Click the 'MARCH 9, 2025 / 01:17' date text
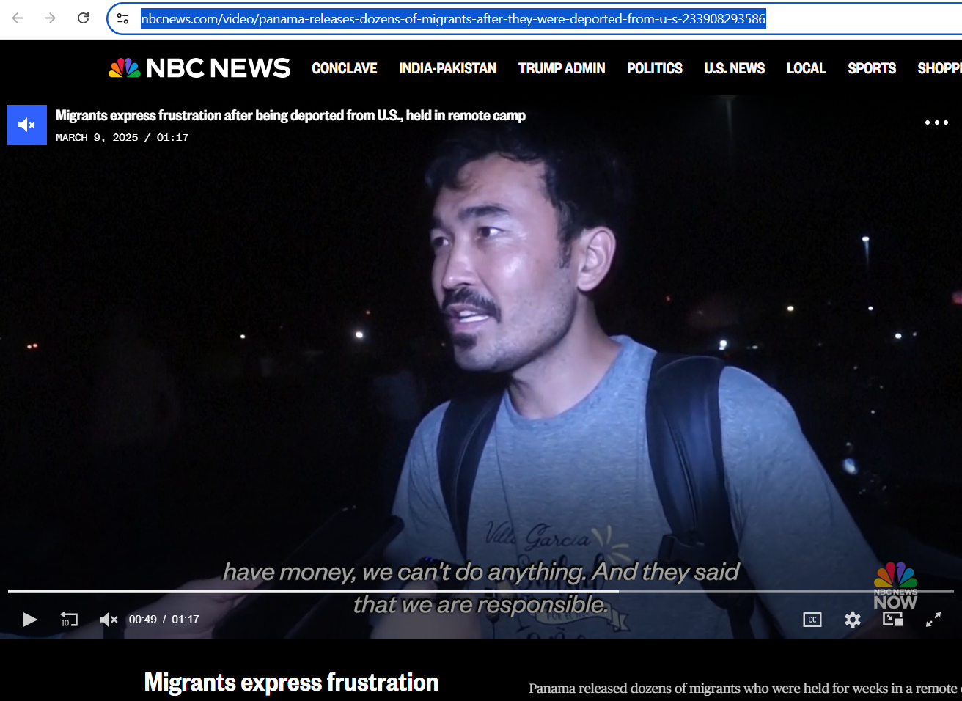Viewport: 962px width, 701px height. click(122, 137)
